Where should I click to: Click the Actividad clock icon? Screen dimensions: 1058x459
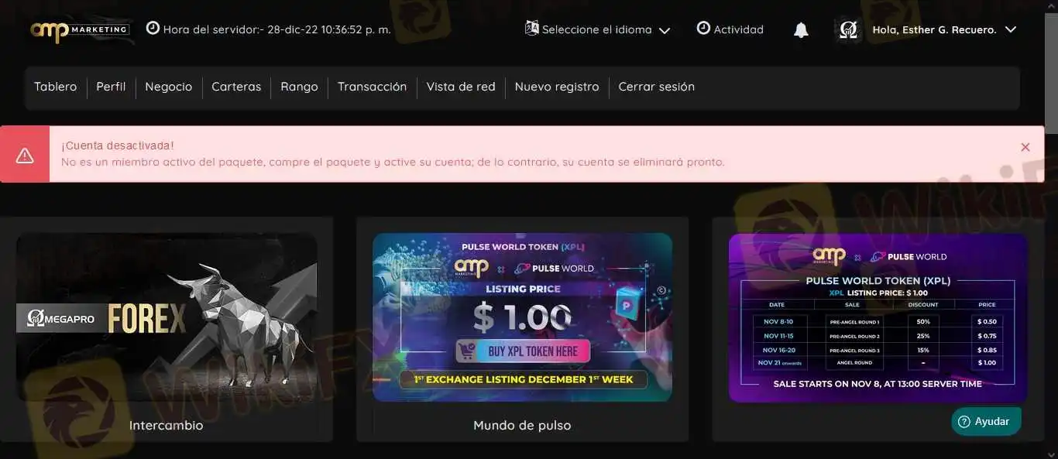click(x=703, y=29)
